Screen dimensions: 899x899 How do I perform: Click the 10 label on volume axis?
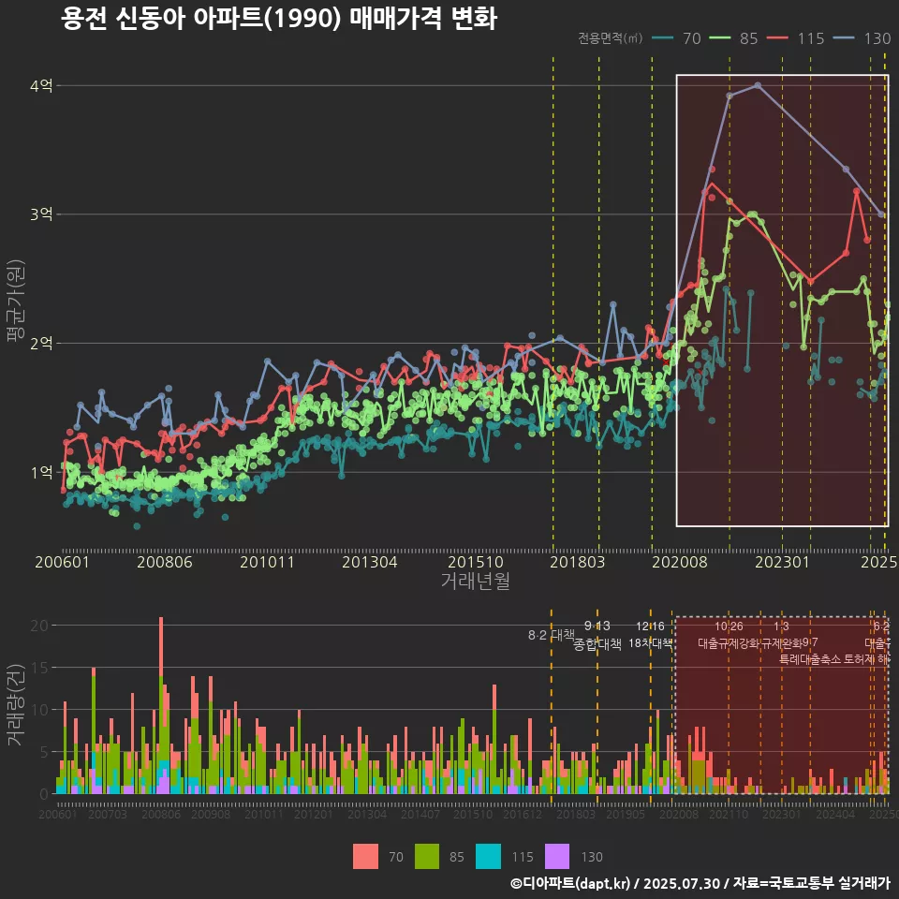click(x=39, y=710)
